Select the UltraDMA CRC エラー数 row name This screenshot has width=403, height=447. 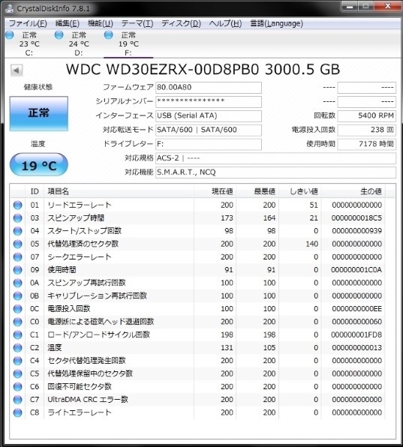pyautogui.click(x=88, y=400)
